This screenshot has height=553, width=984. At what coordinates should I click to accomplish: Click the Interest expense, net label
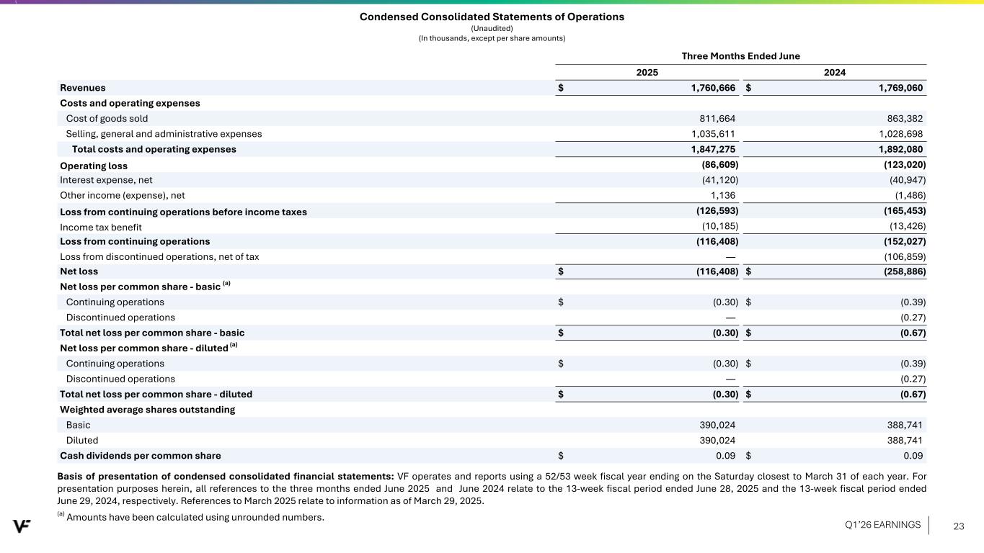click(x=106, y=180)
